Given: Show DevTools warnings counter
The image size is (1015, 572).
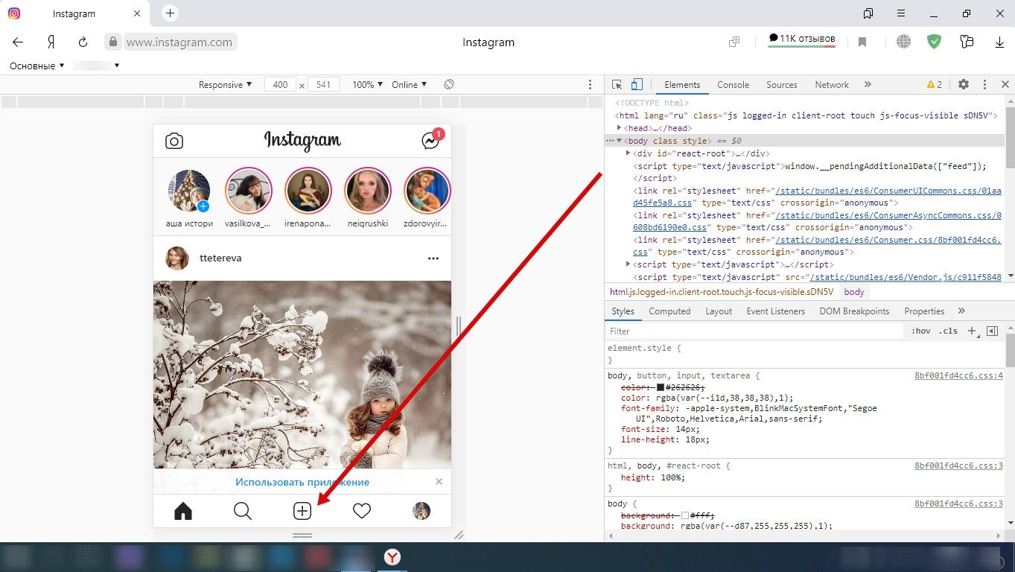Looking at the screenshot, I should 934,84.
